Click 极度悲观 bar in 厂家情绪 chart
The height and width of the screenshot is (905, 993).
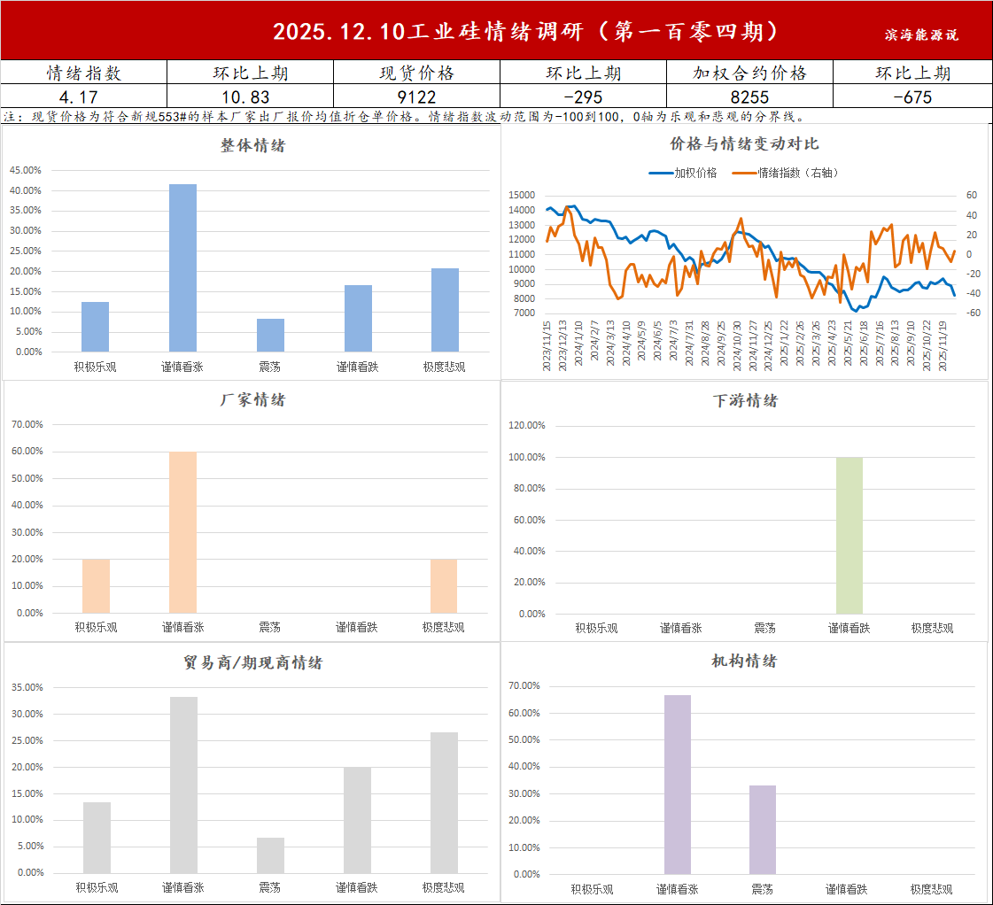[444, 585]
